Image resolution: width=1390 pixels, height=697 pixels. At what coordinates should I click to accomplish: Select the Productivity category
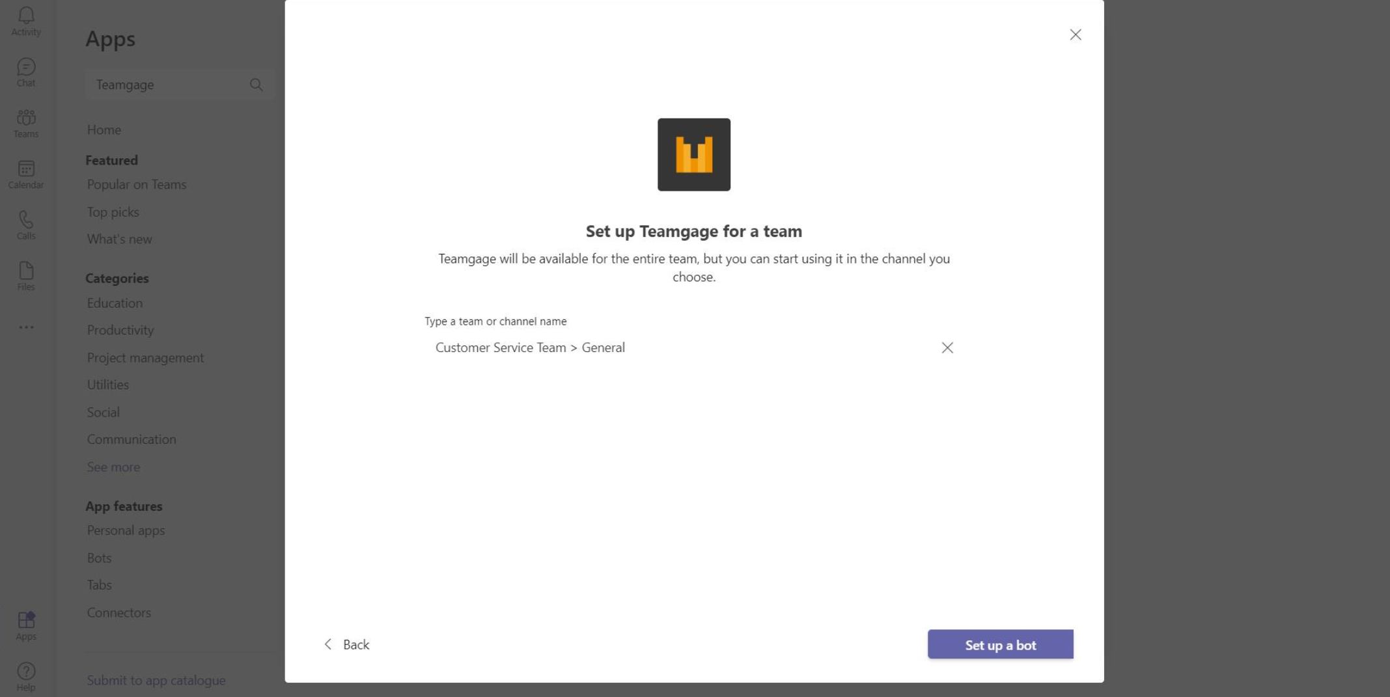point(120,330)
